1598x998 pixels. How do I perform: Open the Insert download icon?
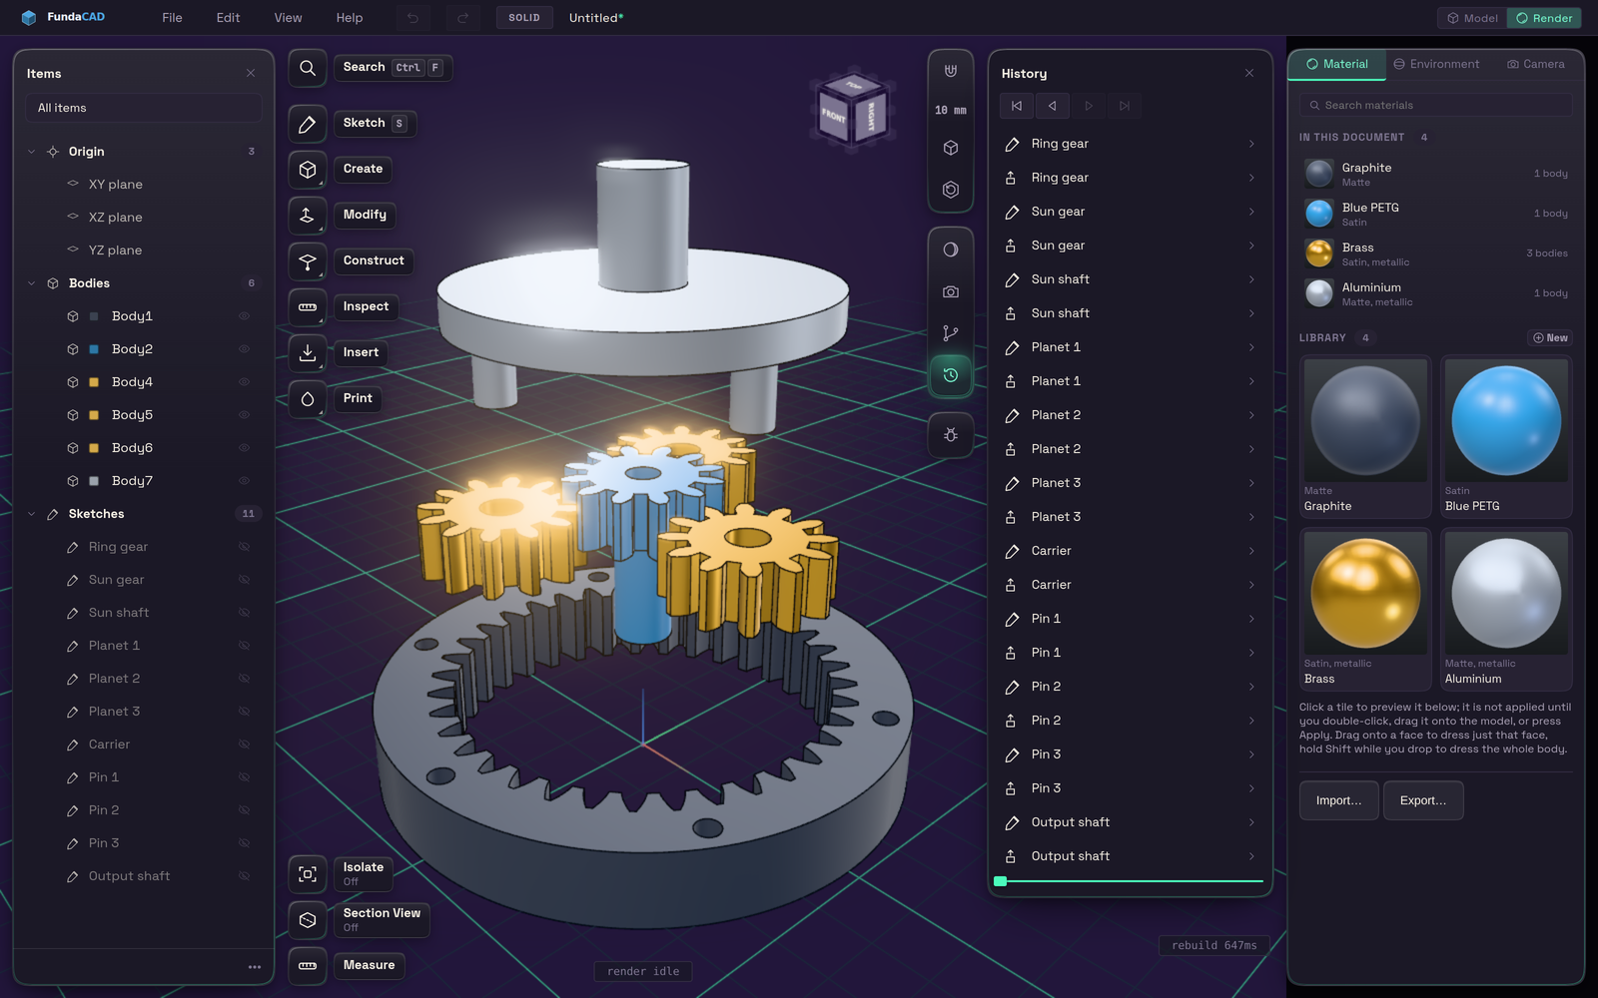coord(308,353)
